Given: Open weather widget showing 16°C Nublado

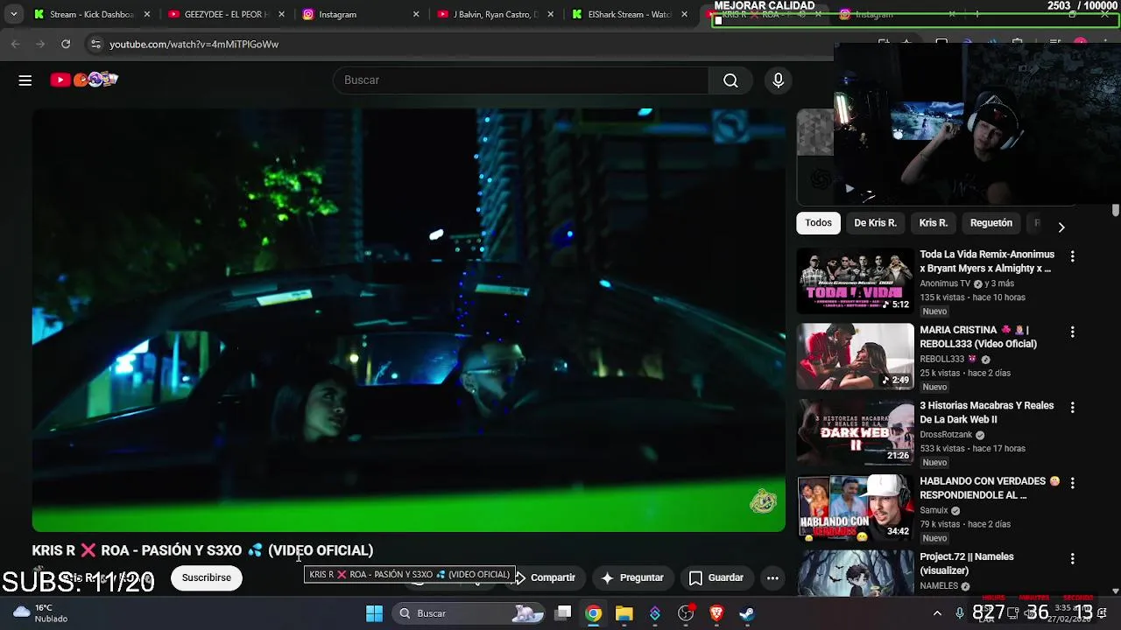Looking at the screenshot, I should 39,613.
